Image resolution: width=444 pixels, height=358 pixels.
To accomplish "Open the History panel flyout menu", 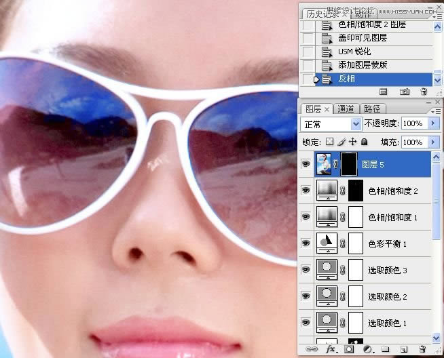I will tap(437, 17).
